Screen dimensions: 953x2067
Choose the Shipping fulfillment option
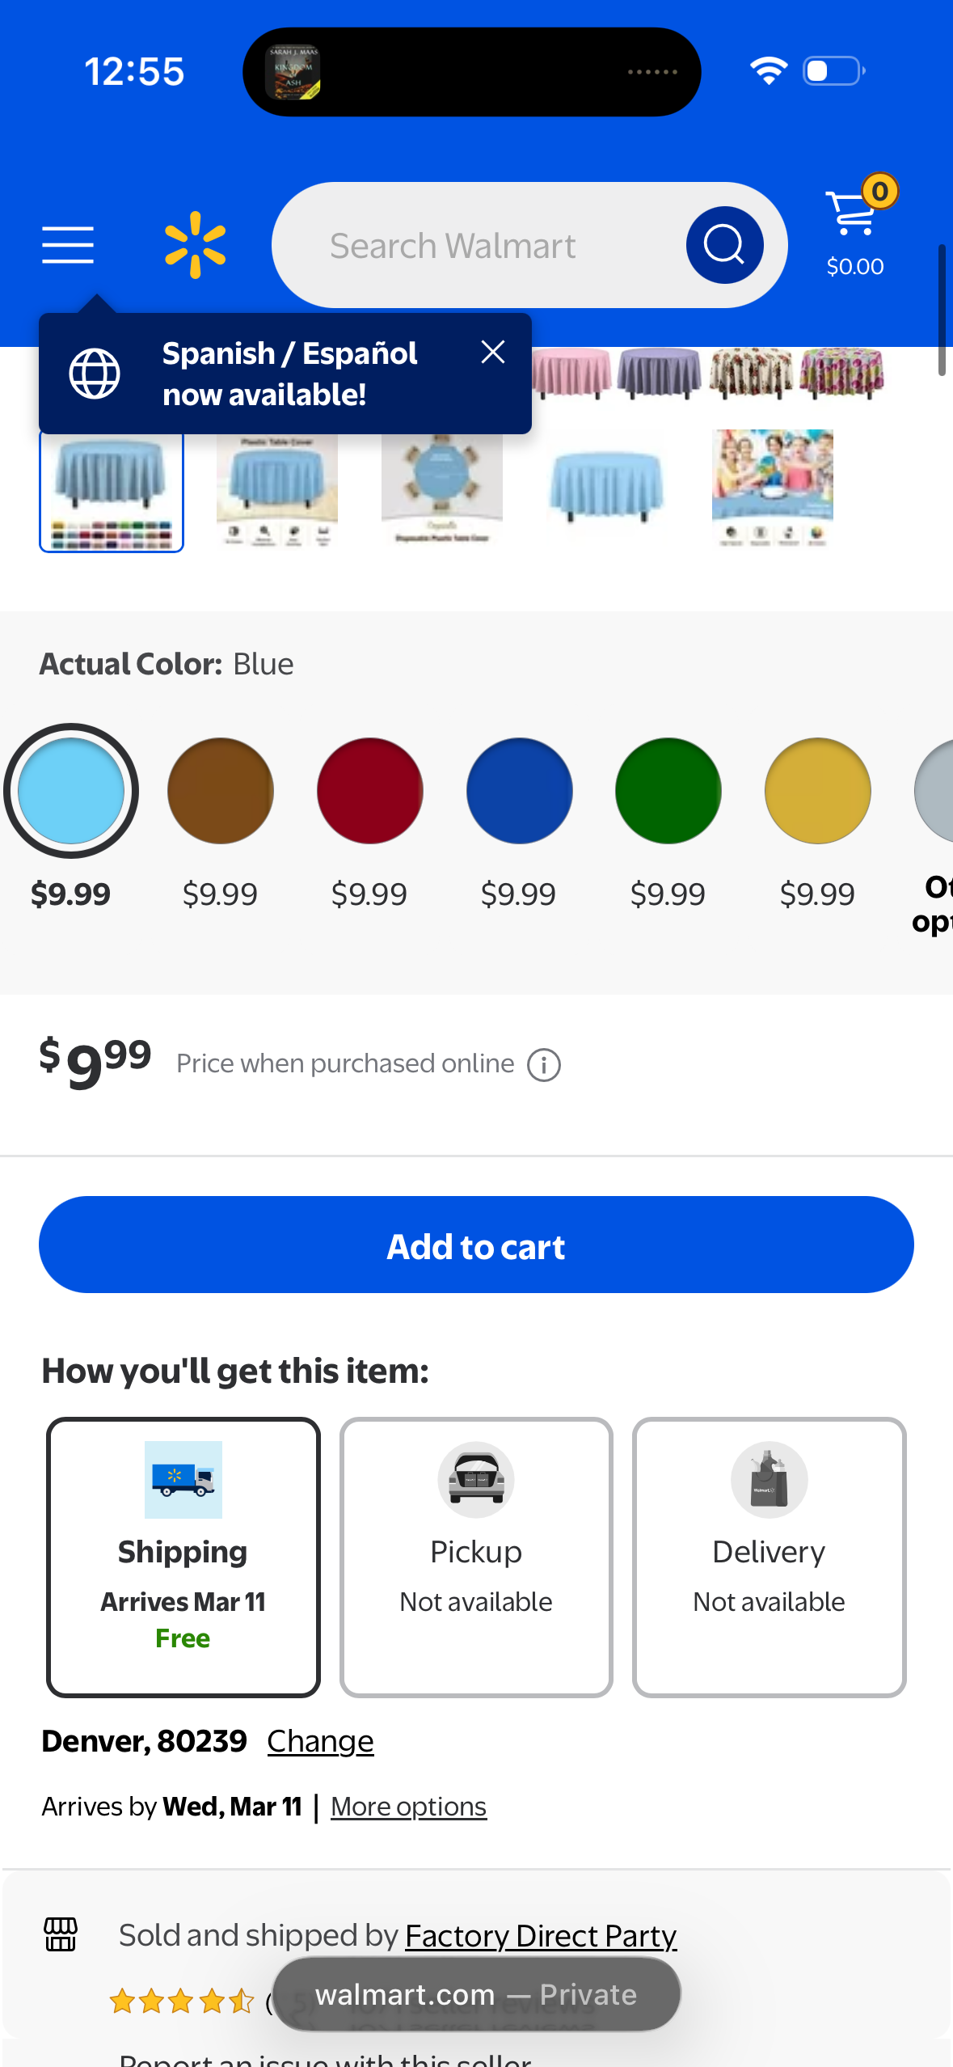tap(183, 1557)
